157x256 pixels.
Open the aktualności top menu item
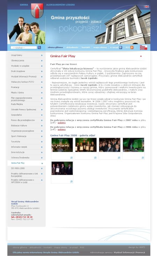72,47
